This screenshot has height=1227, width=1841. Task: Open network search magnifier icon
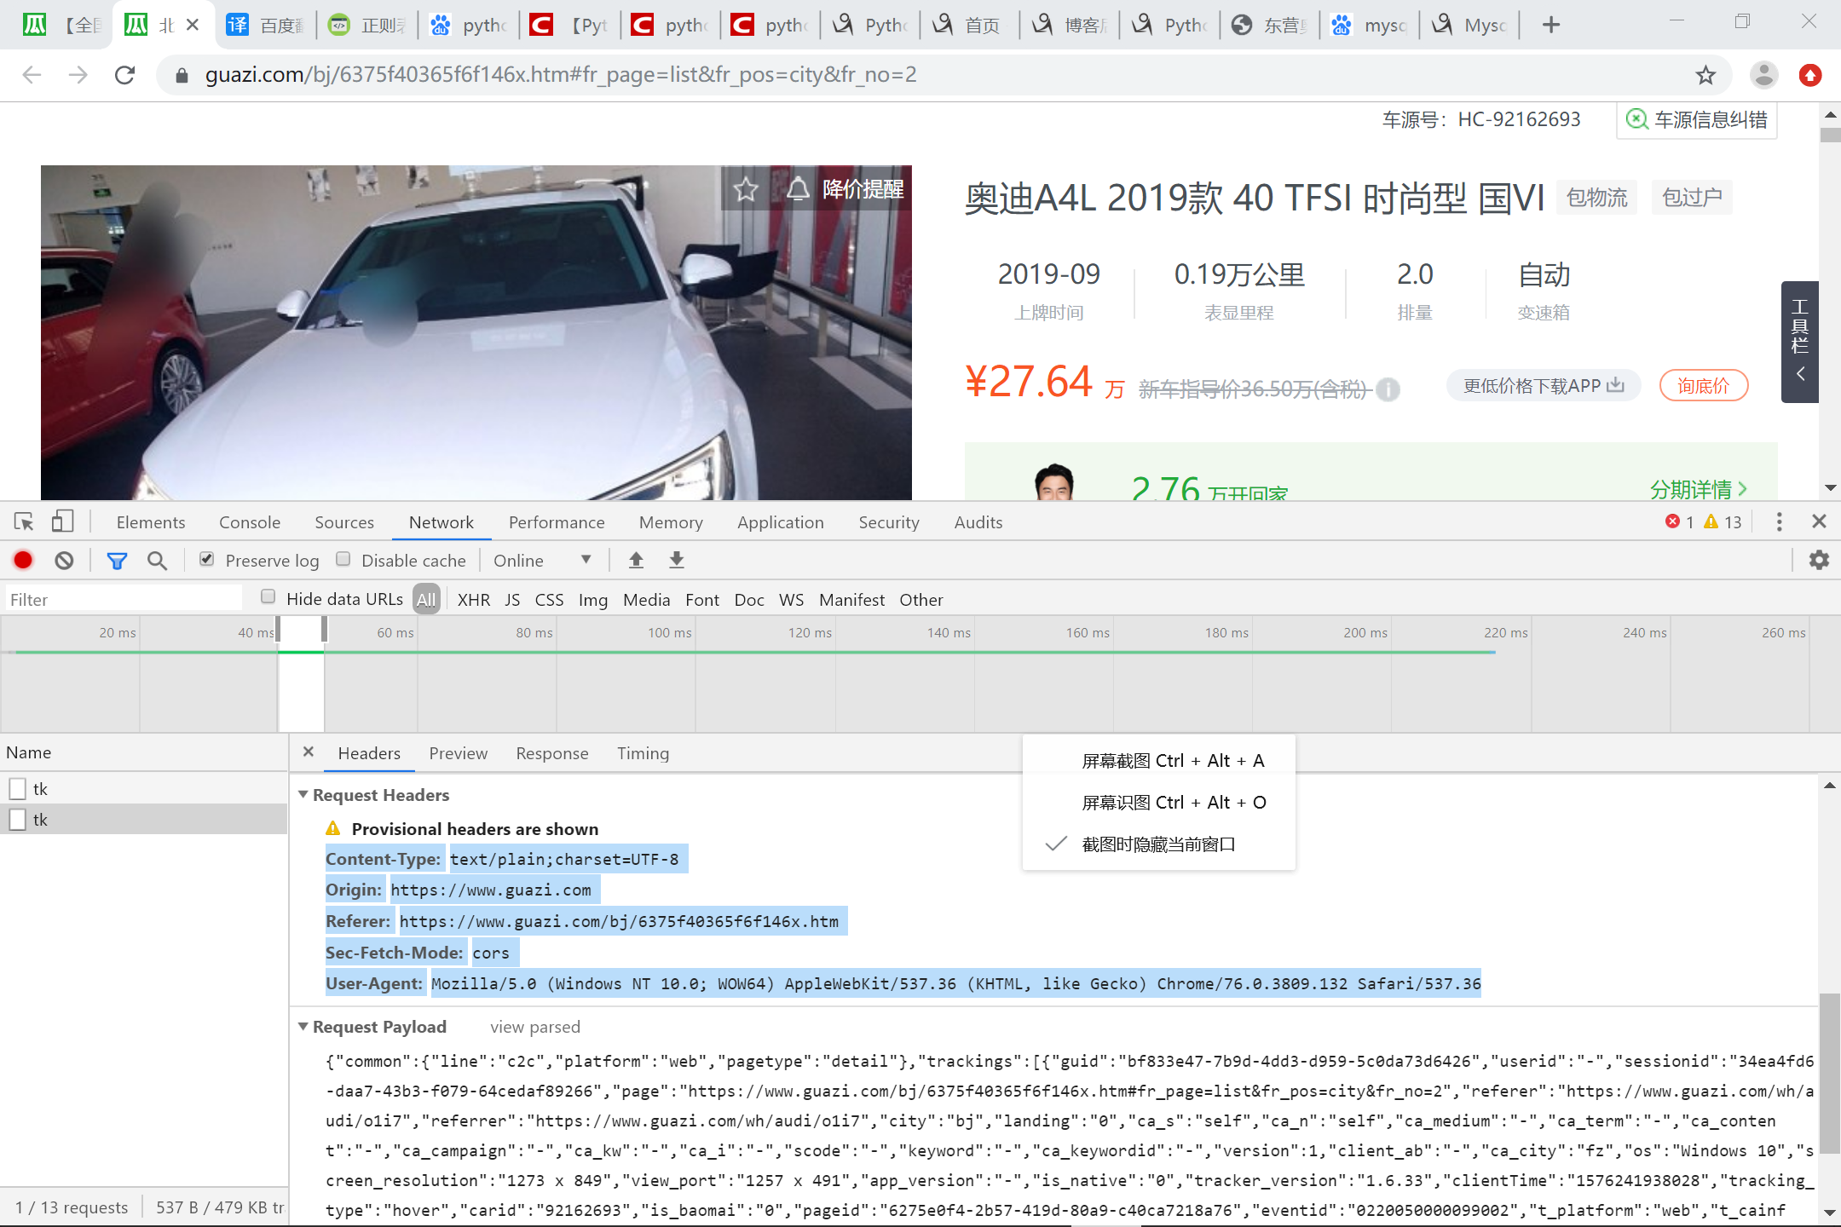[x=157, y=560]
